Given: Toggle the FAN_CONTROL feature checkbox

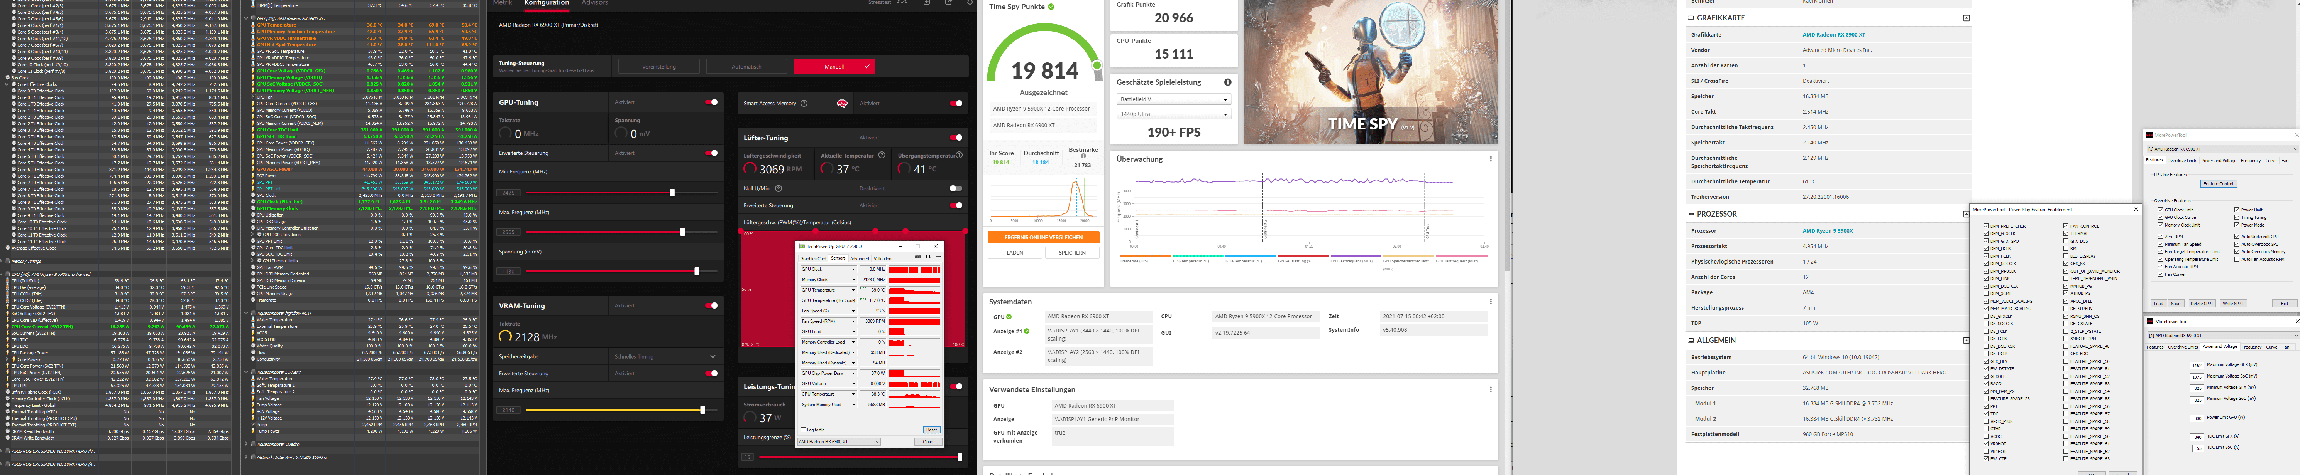Looking at the screenshot, I should point(2066,227).
